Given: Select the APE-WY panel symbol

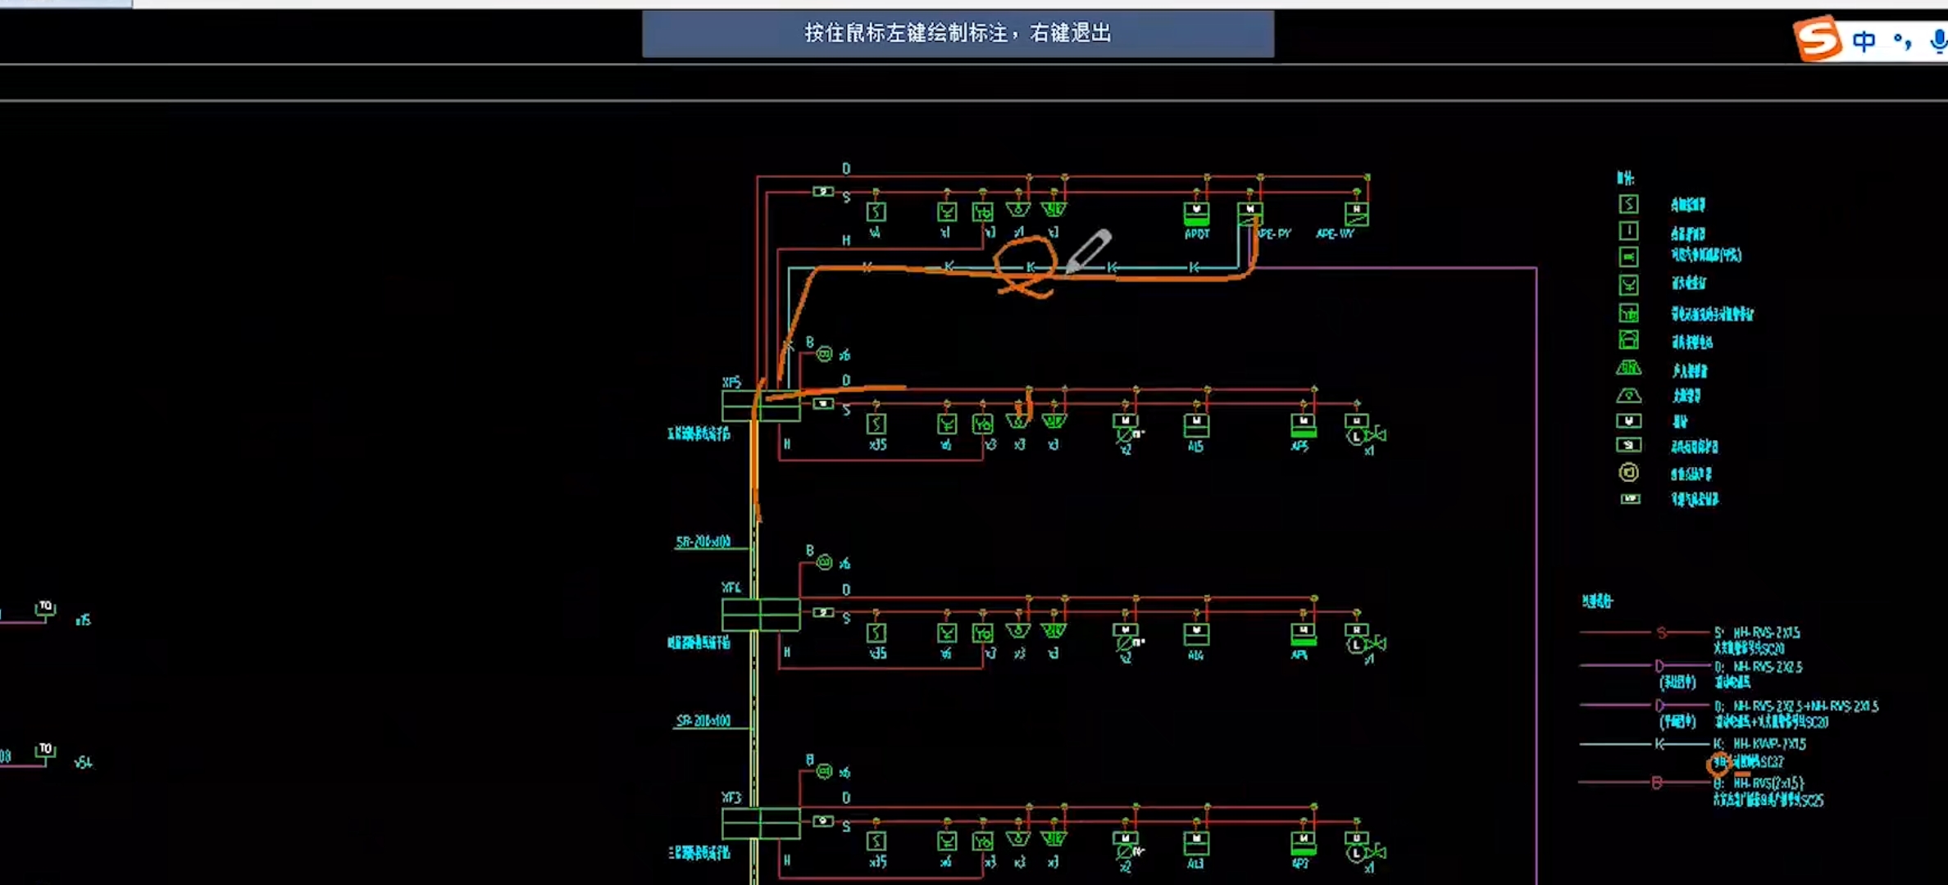Looking at the screenshot, I should coord(1356,214).
